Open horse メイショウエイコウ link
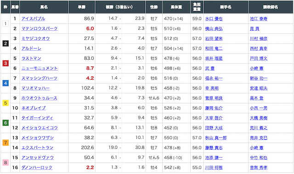Screen dimensions: 294x174 tap(40, 128)
